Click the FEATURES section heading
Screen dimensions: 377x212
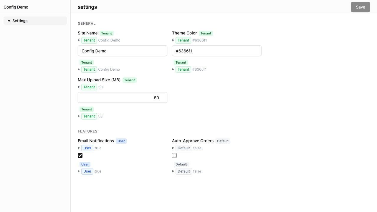(x=87, y=131)
